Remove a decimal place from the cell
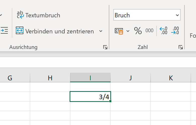Screen dimensions: 196x125 click(175, 30)
